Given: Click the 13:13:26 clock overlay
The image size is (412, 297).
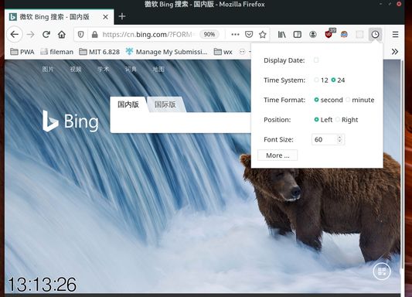Looking at the screenshot, I should click(x=42, y=285).
